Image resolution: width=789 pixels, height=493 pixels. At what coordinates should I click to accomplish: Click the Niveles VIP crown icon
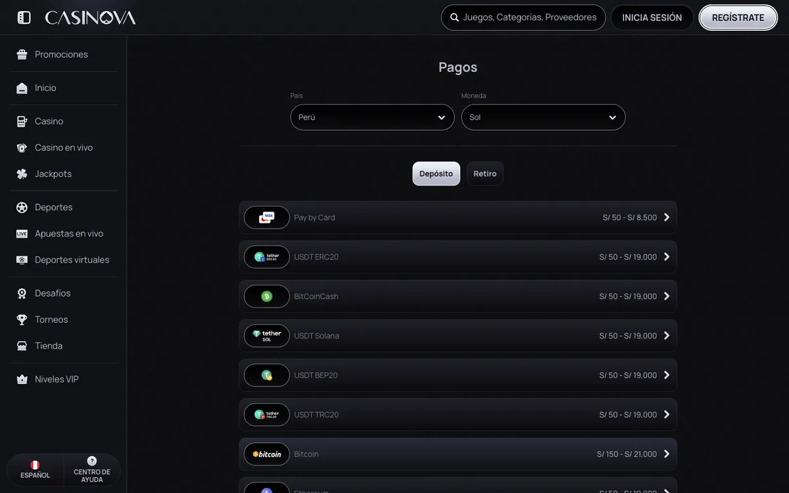[22, 380]
